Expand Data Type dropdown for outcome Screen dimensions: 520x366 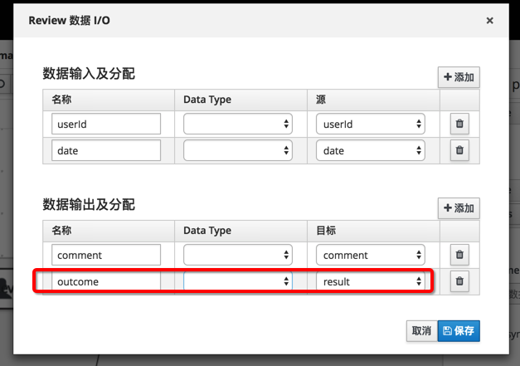(x=238, y=281)
